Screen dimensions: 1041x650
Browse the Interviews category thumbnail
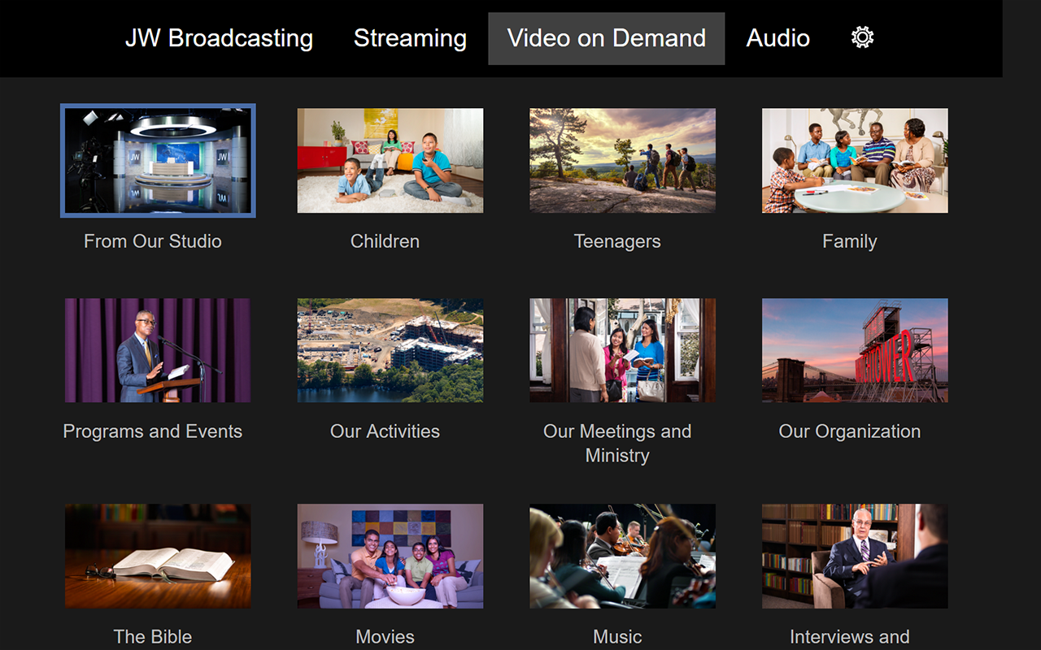(854, 556)
